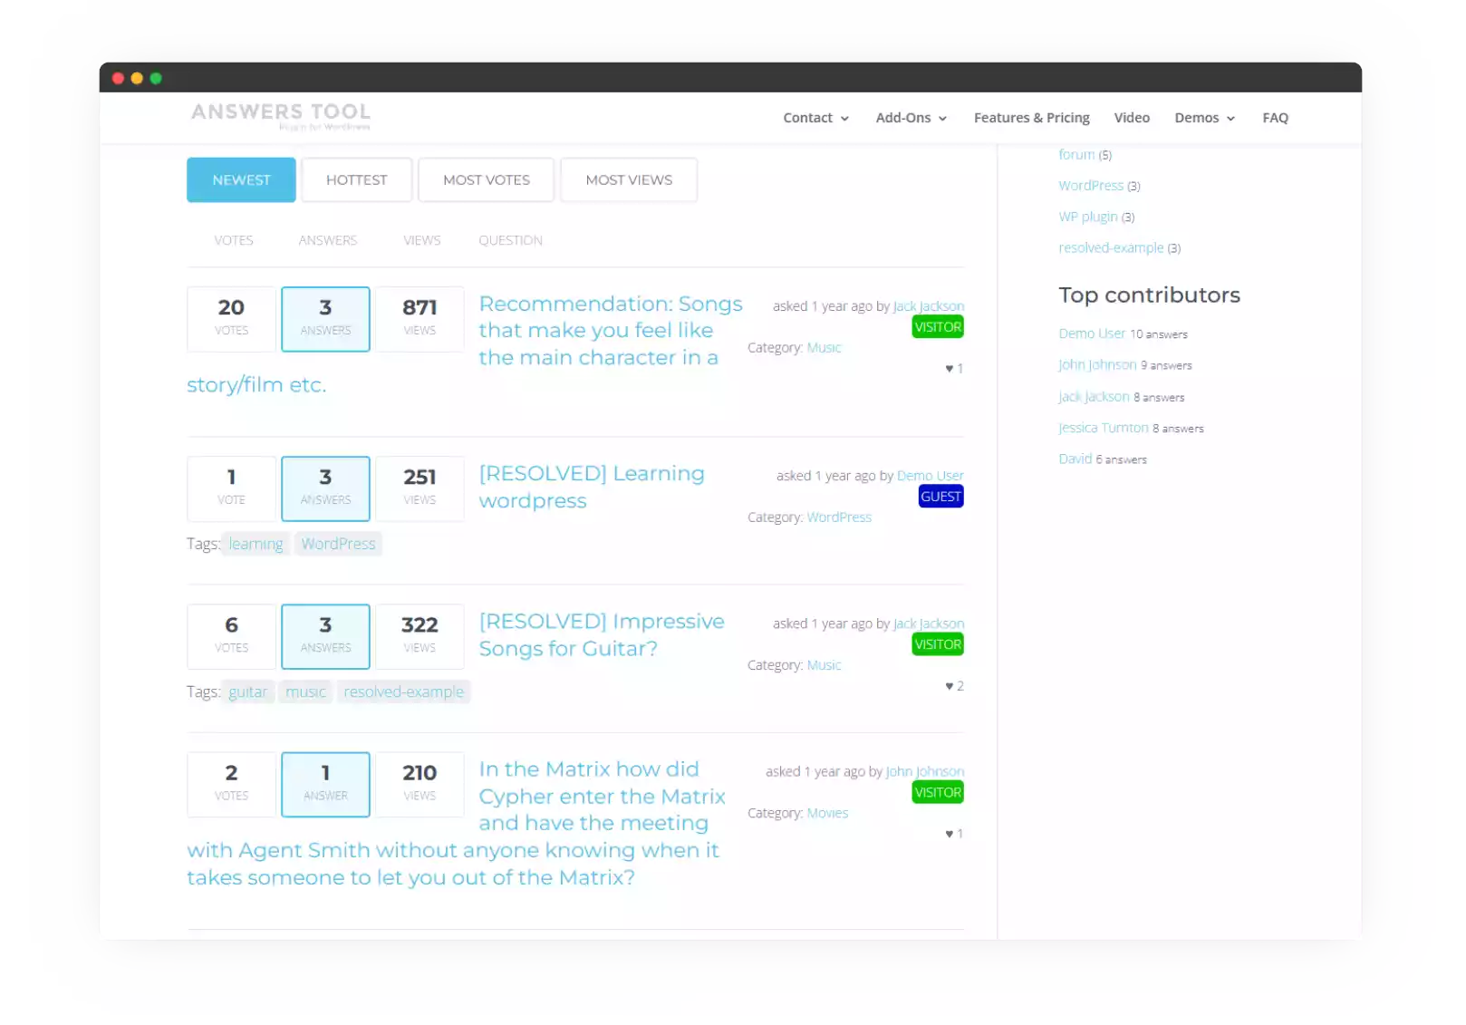View Demo User in Top contributors

[1092, 333]
